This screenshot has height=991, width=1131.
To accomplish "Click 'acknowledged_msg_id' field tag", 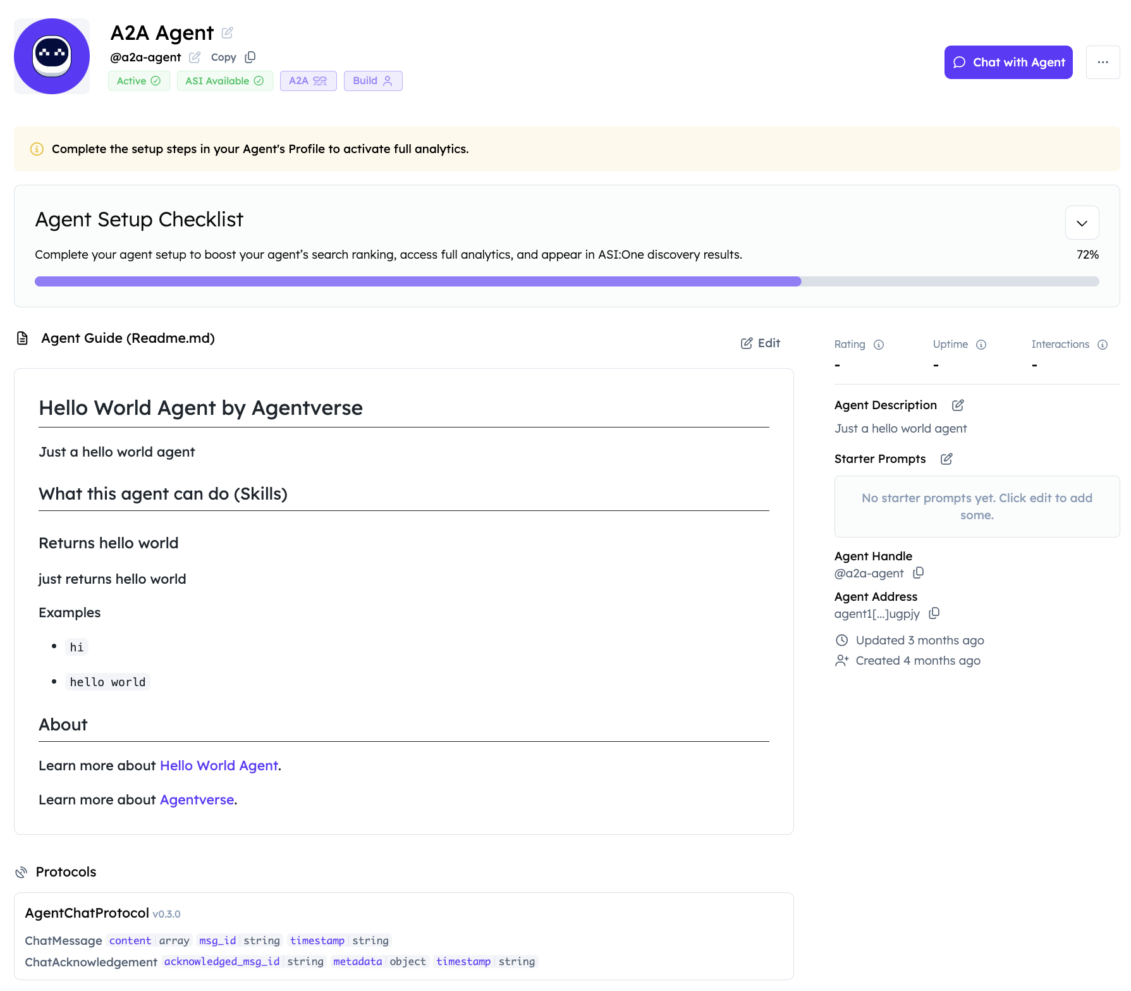I will point(222,961).
